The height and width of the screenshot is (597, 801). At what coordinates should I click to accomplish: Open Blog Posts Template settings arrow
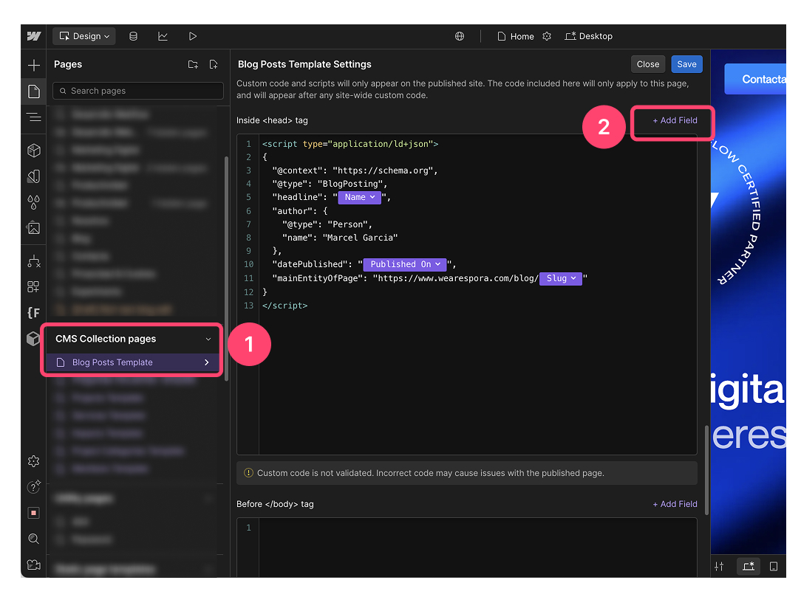click(x=206, y=362)
